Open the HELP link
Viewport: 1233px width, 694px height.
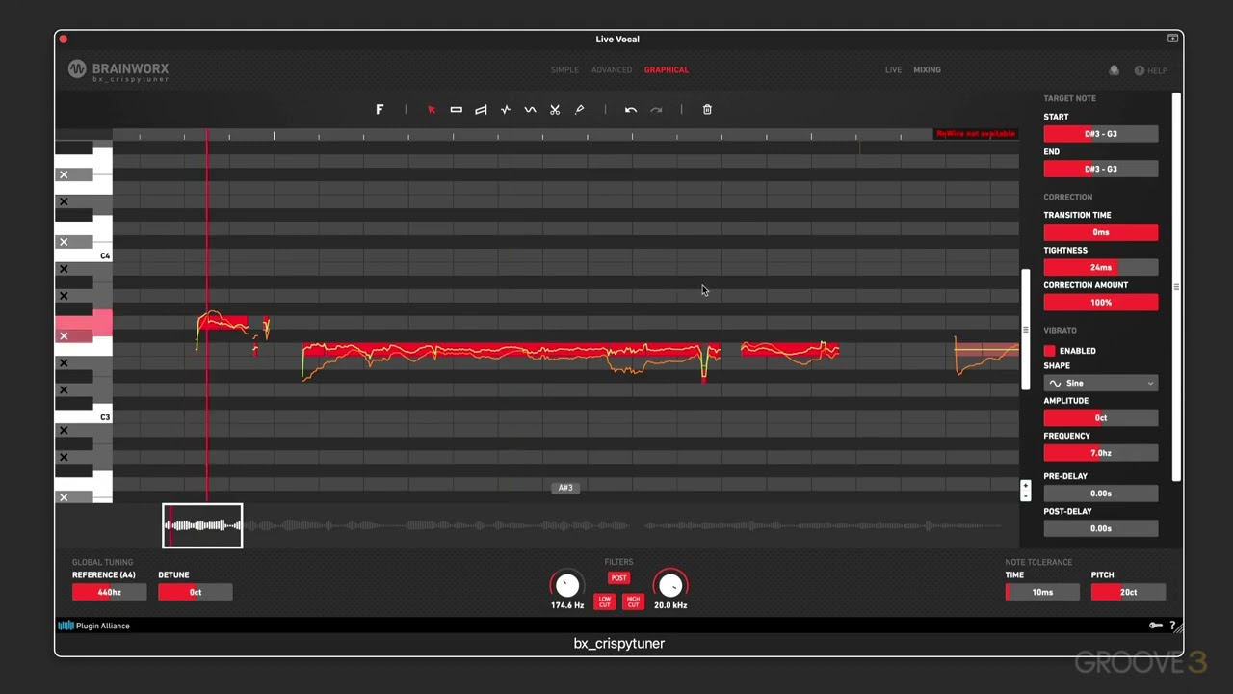(x=1151, y=70)
